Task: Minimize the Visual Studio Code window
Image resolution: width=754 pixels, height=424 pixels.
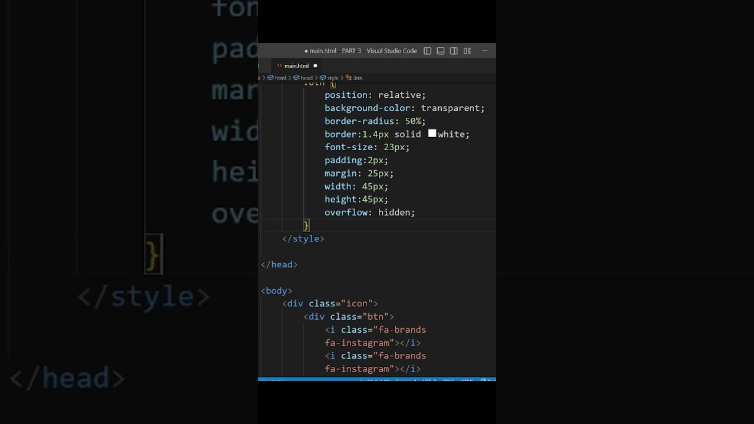Action: (x=485, y=51)
